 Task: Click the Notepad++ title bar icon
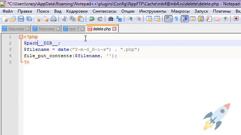click(x=3, y=3)
